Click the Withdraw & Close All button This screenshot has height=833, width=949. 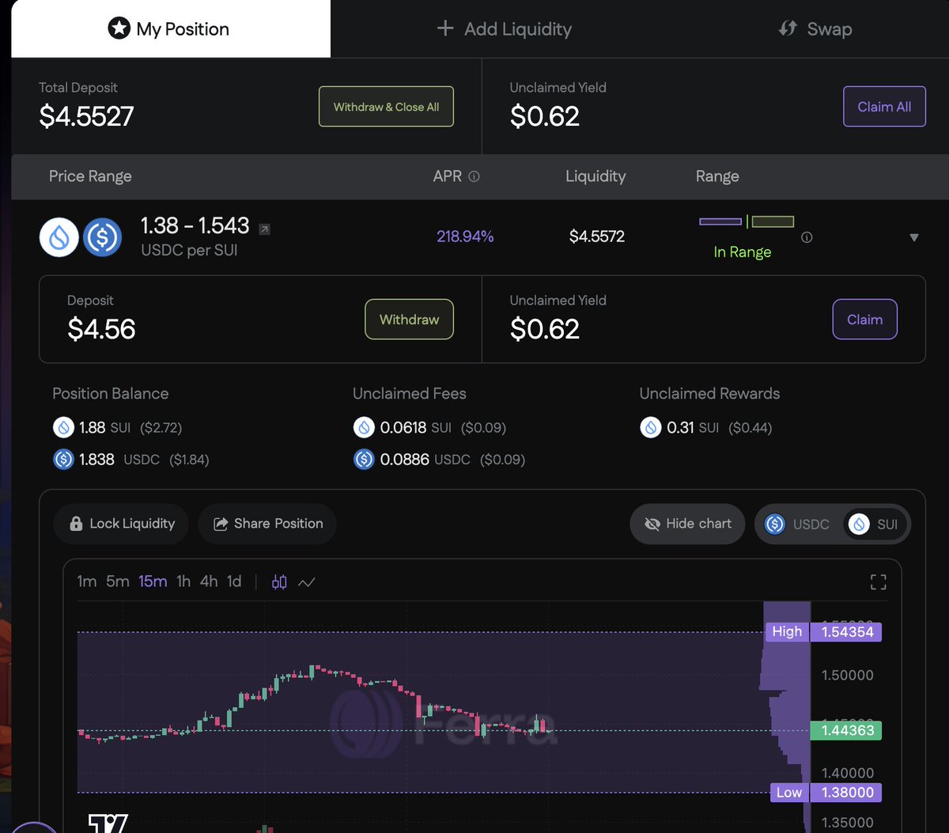click(x=386, y=107)
